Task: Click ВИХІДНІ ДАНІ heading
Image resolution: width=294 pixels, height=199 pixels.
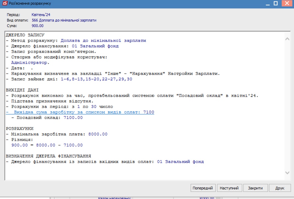Action: [x=22, y=90]
